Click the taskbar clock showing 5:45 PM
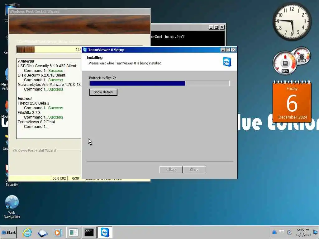 point(303,232)
